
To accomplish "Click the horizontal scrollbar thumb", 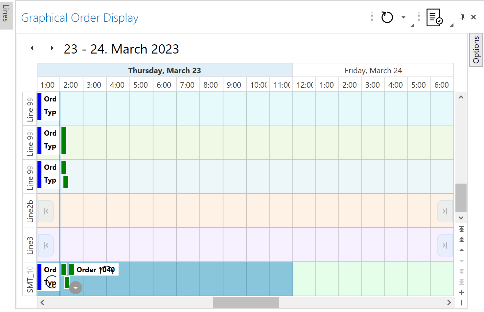I will pos(246,302).
